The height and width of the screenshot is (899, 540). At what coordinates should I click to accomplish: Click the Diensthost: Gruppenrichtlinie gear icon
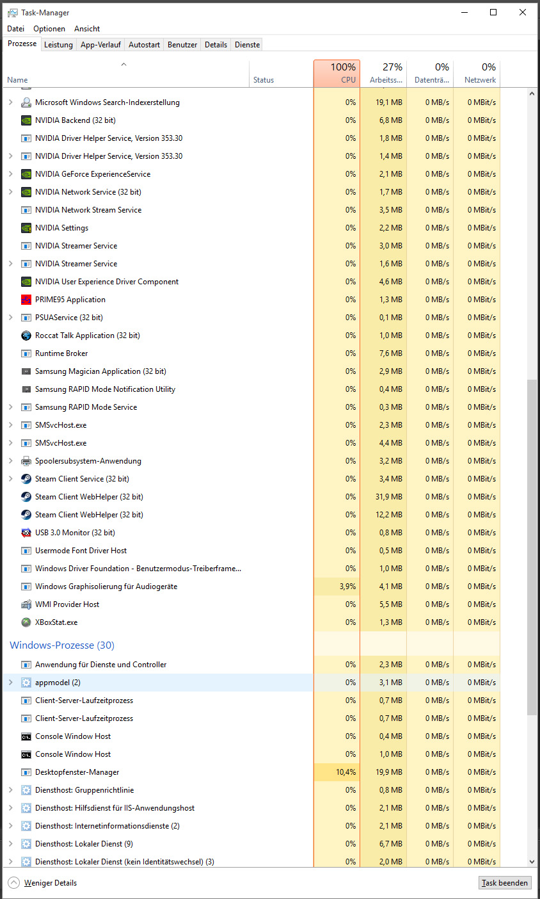pos(26,790)
